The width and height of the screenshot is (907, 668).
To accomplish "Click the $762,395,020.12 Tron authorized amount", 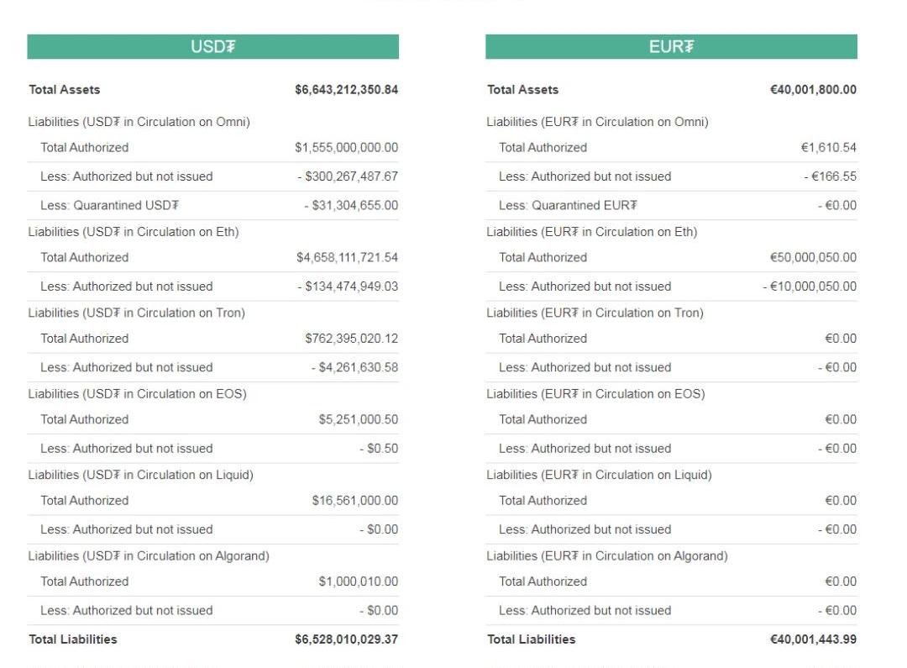I will 351,339.
